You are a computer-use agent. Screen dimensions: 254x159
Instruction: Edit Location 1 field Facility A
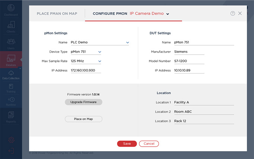pos(204,102)
